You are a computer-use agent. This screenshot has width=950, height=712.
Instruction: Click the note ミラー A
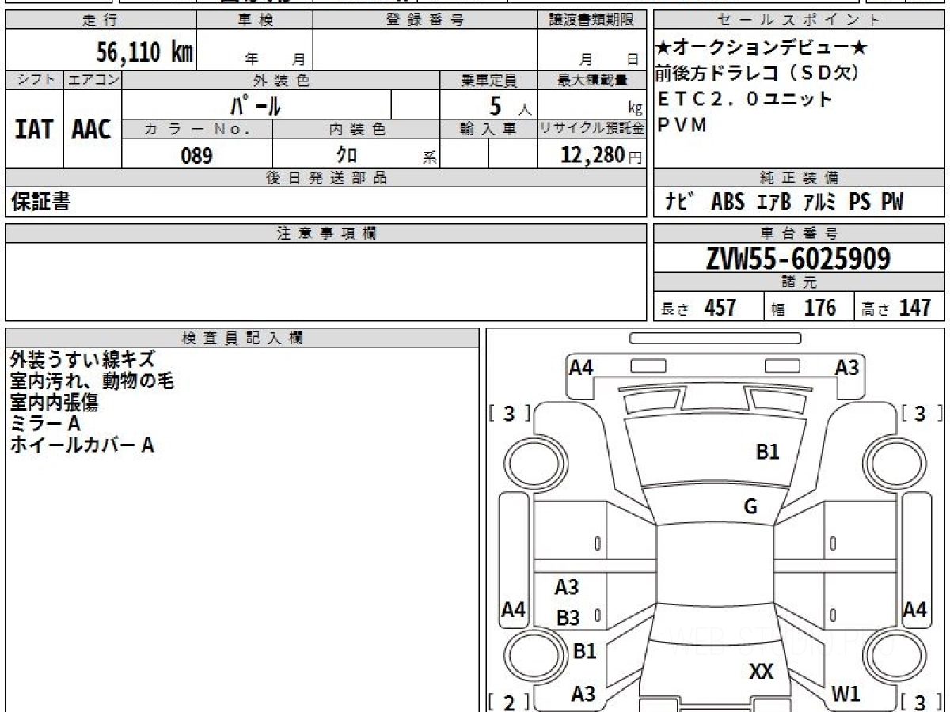pos(46,424)
